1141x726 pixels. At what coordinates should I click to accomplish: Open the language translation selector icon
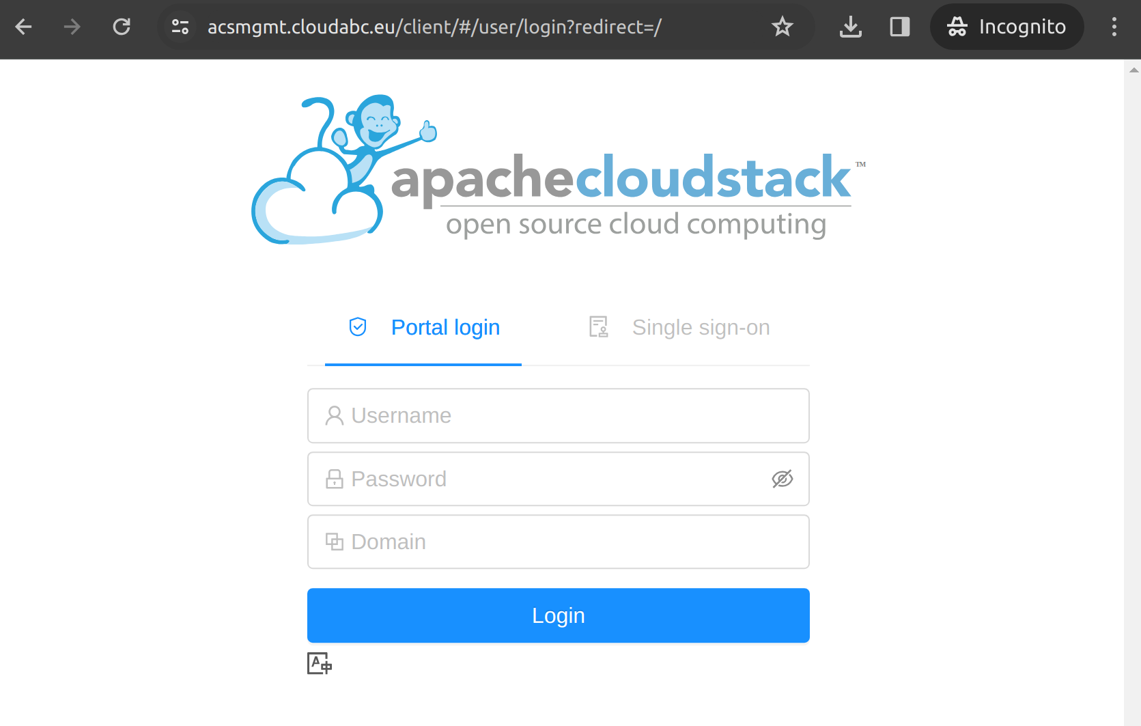320,663
